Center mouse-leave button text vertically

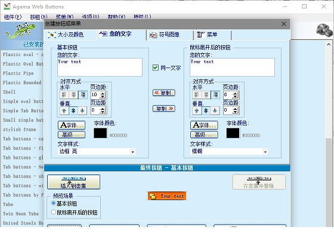coord(206,111)
